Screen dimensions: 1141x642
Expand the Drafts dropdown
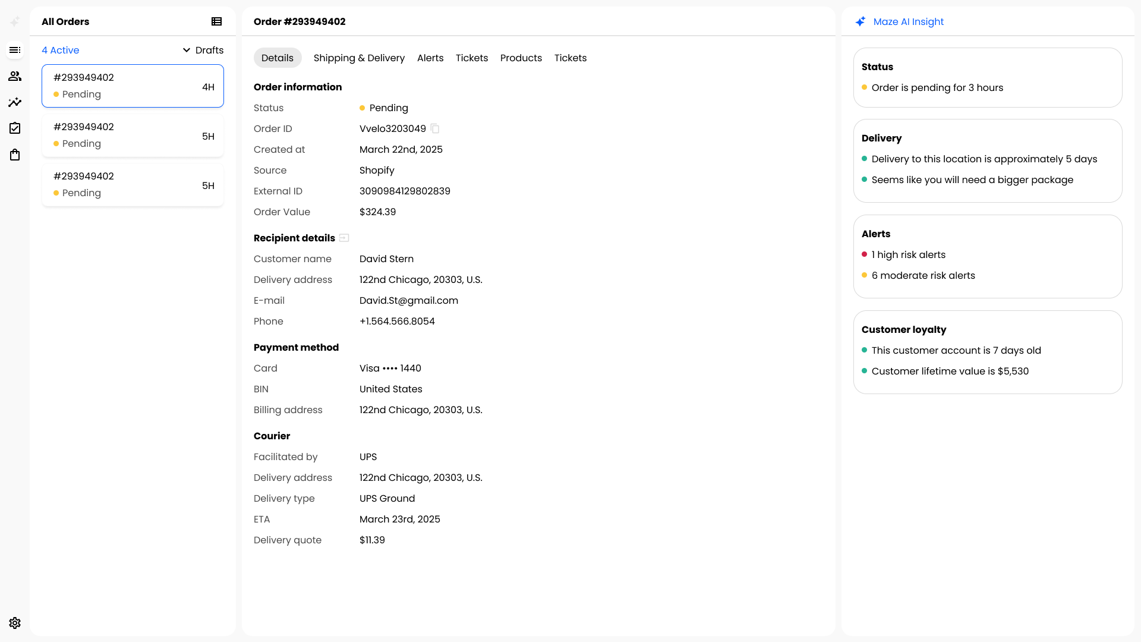coord(203,50)
